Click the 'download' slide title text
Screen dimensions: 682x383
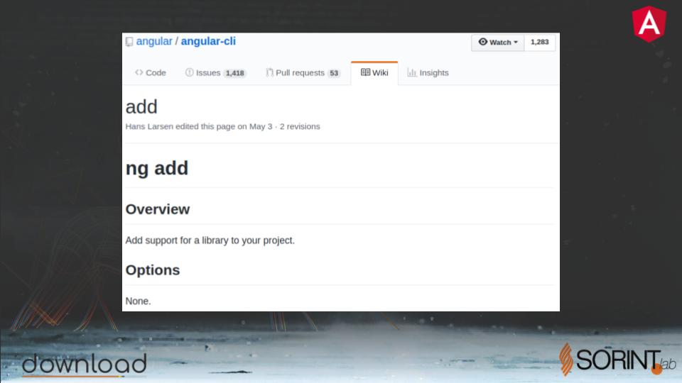coord(85,364)
